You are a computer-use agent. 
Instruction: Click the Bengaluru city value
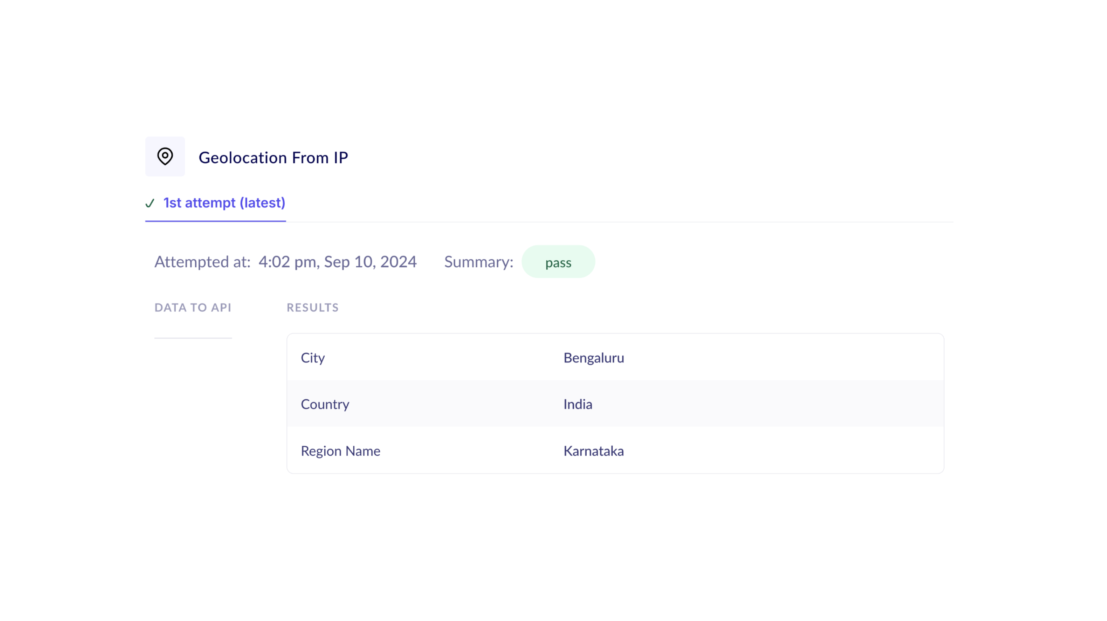coord(594,357)
